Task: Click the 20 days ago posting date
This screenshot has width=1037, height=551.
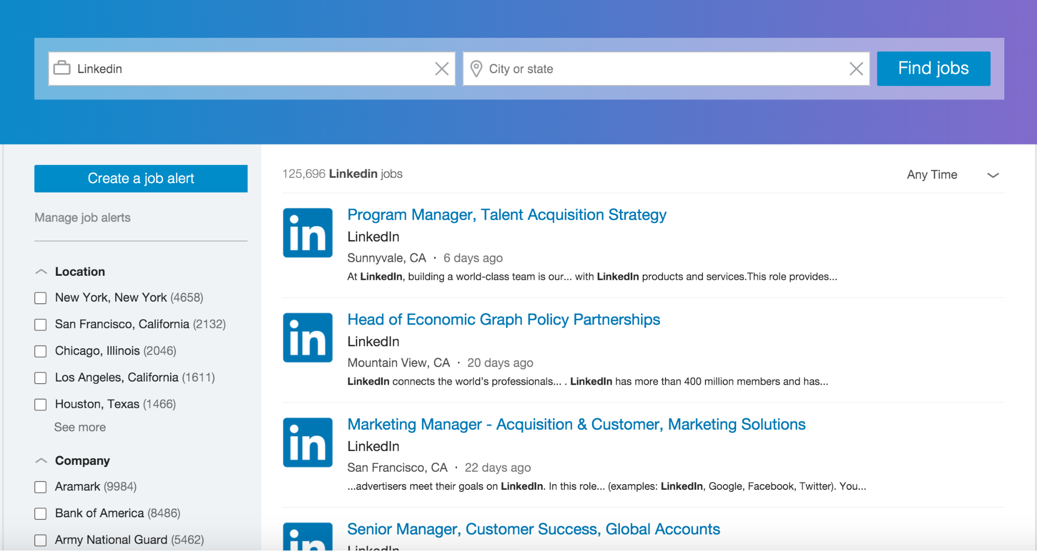Action: click(x=500, y=363)
